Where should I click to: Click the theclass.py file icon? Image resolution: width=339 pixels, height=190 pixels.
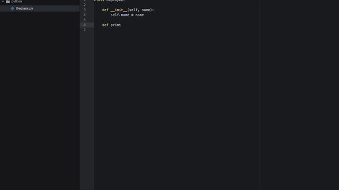coord(12,8)
